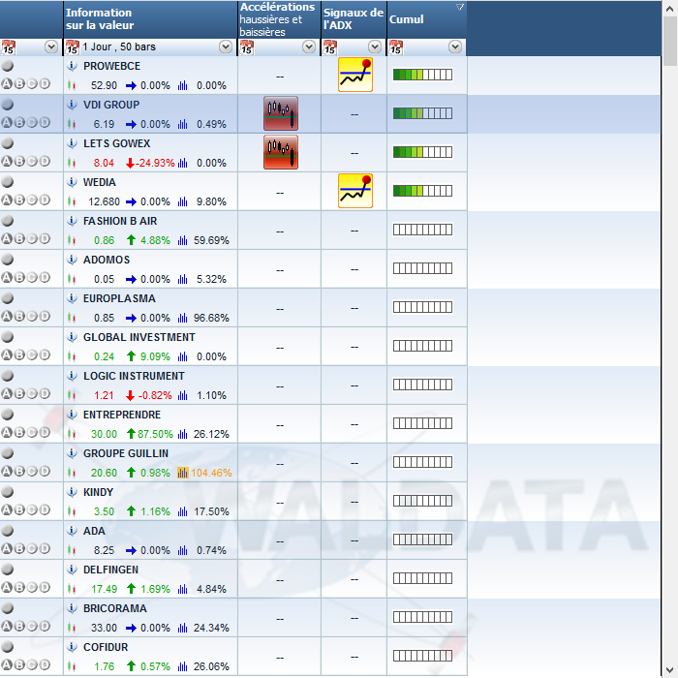Click calendar icon under Signaux de l'ADX

pos(330,47)
